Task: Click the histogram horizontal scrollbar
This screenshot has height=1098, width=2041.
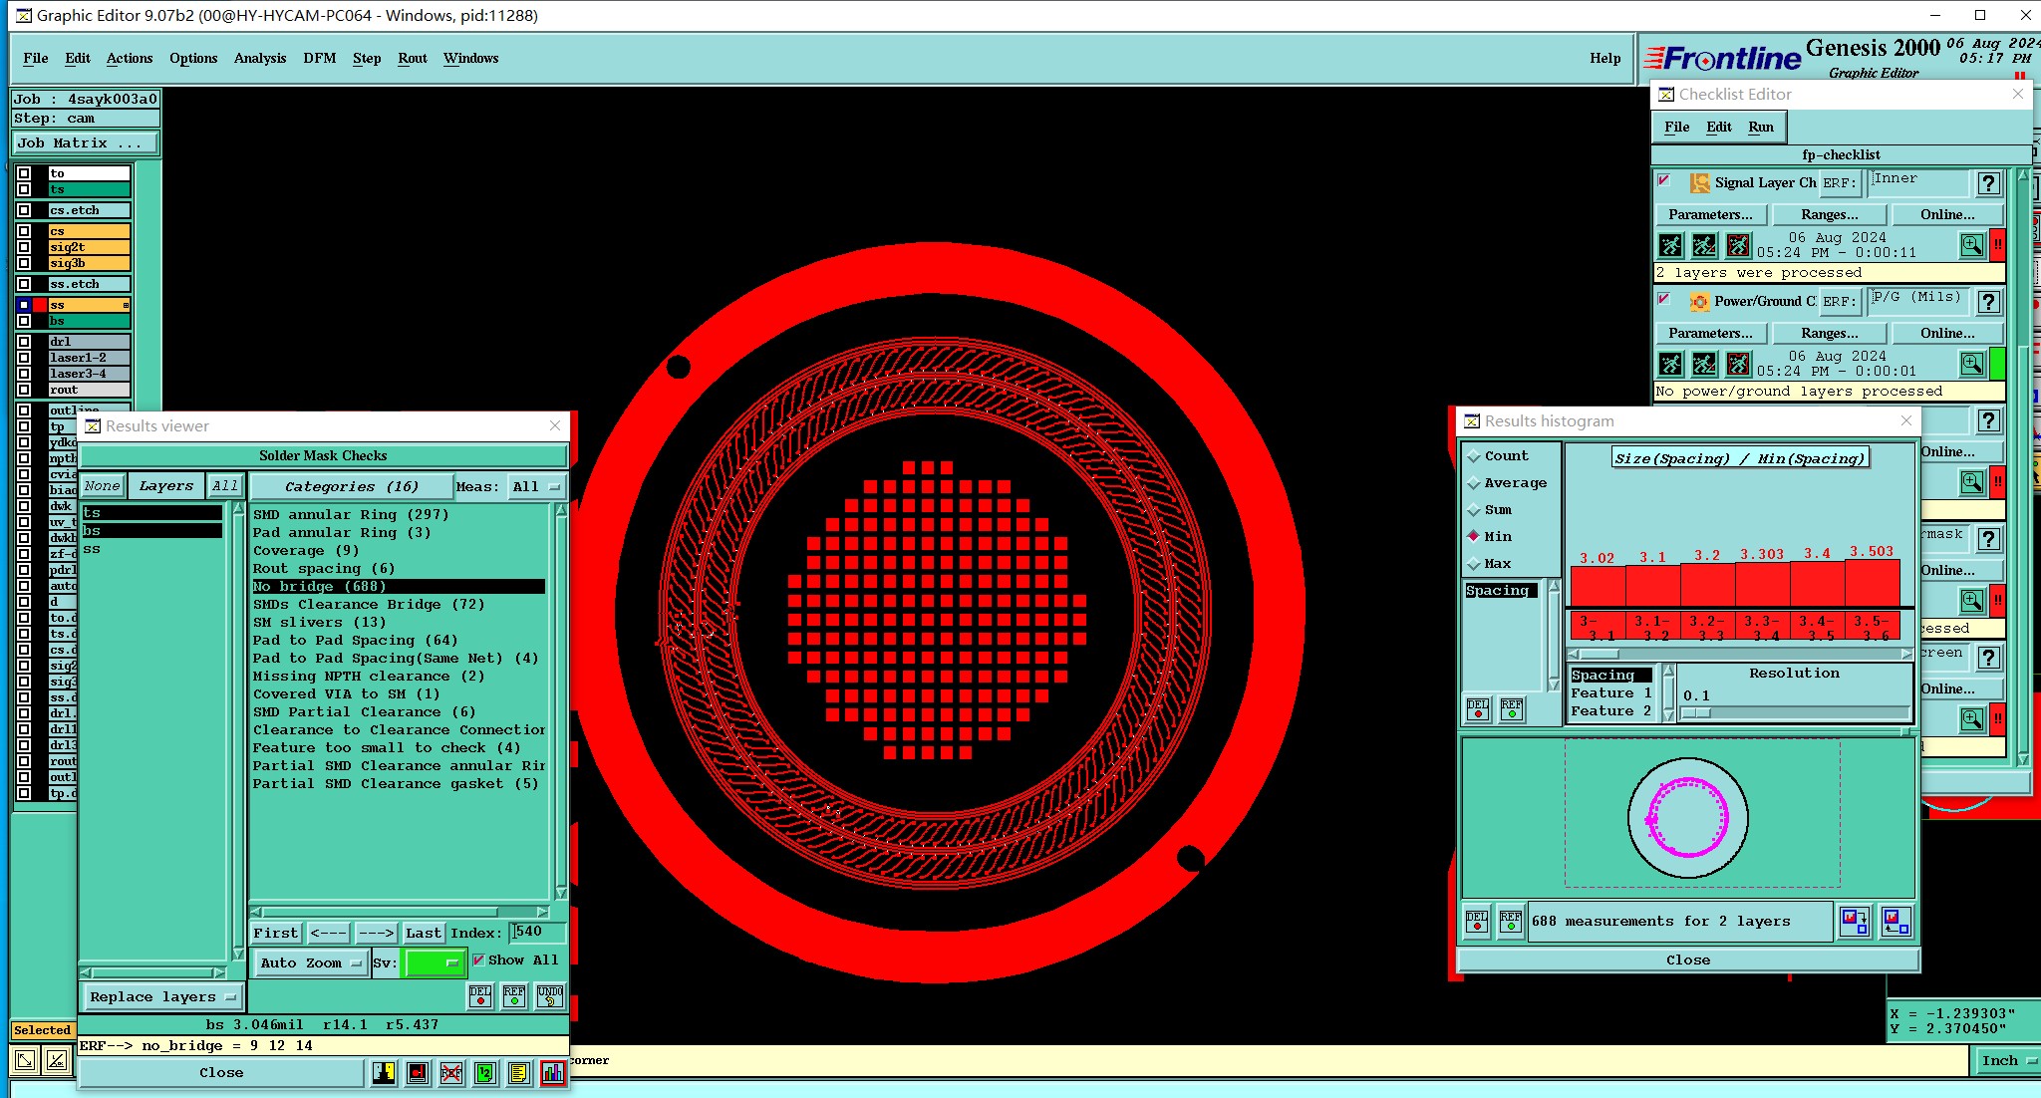Action: point(1740,654)
